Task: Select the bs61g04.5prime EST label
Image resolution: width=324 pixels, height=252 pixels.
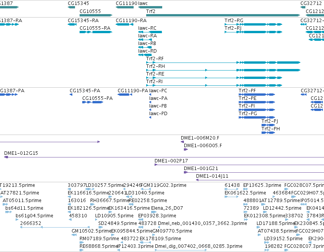Action: point(34,216)
